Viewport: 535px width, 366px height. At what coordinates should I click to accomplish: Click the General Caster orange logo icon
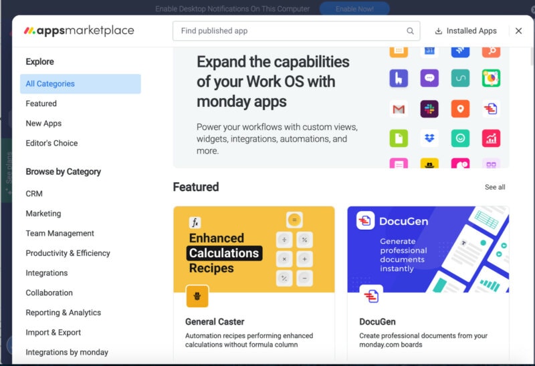point(197,296)
